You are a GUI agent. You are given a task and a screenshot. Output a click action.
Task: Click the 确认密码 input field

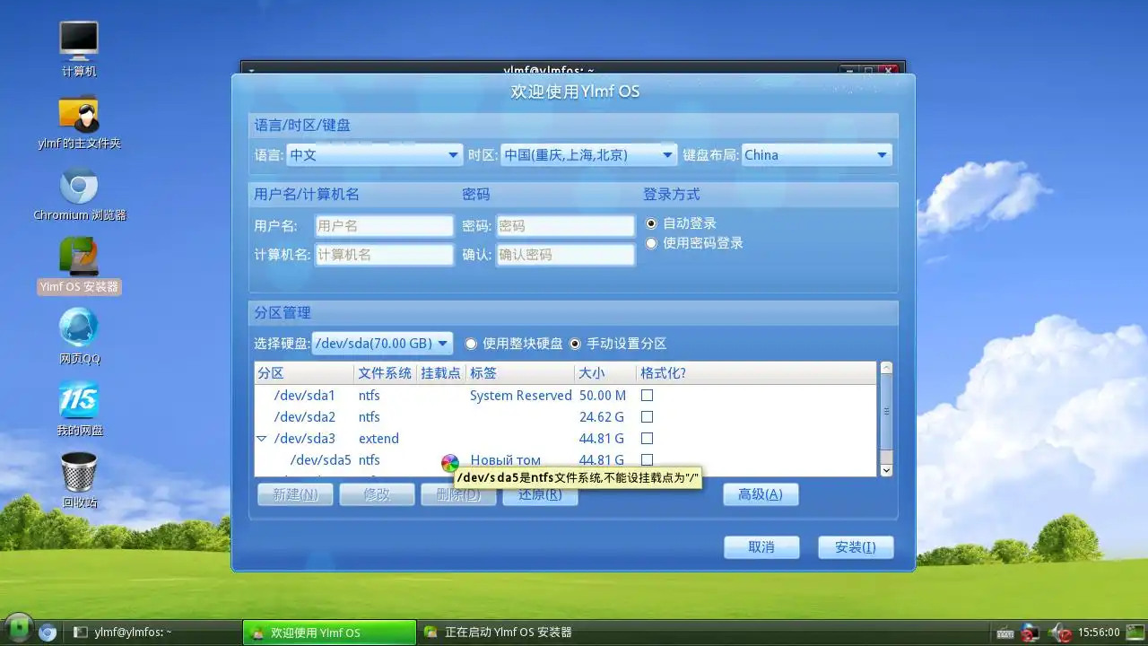coord(565,255)
